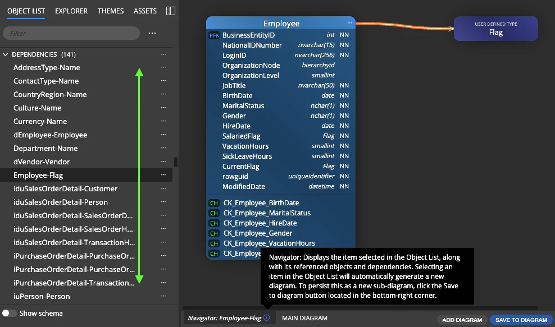This screenshot has width=555, height=327.
Task: Open ellipsis menu for AddressType-Name
Action: click(x=163, y=67)
